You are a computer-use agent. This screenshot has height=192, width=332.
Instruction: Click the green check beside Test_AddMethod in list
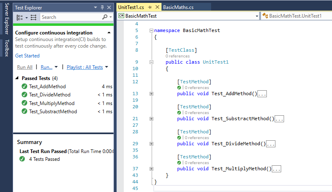click(x=24, y=87)
